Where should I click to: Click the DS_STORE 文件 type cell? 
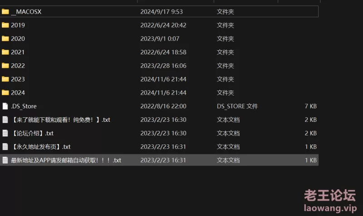[237, 106]
